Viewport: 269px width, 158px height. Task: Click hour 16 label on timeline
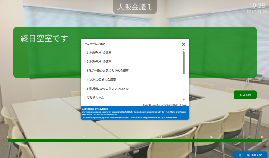[211, 137]
